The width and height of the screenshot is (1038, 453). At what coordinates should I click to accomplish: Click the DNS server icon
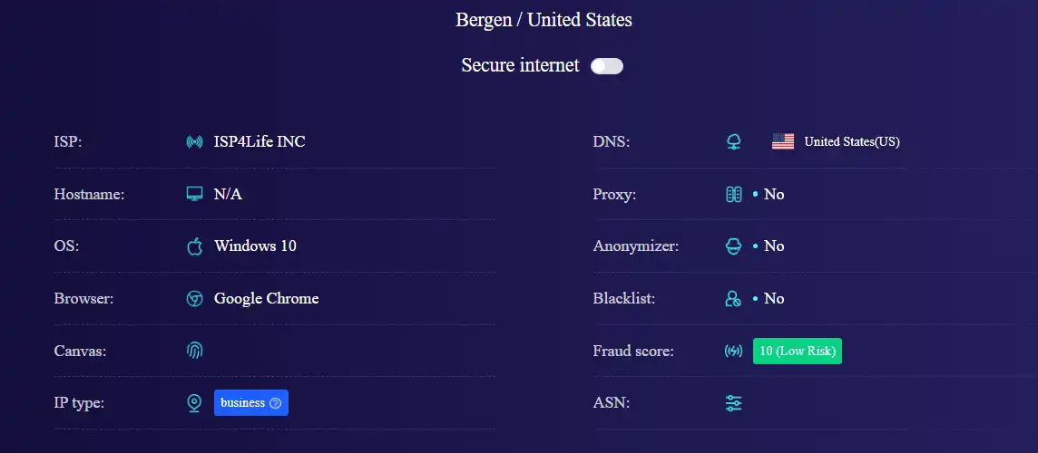point(733,141)
